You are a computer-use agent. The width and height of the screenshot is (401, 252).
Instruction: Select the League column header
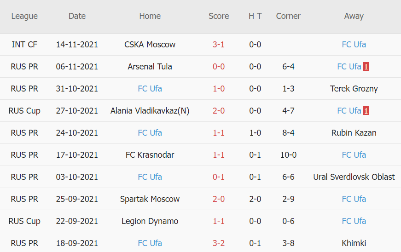pyautogui.click(x=24, y=16)
